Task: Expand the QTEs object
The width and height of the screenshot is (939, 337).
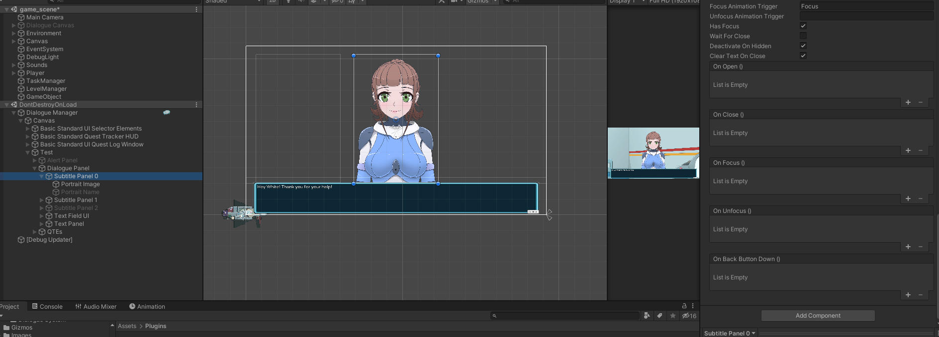Action: coord(35,232)
